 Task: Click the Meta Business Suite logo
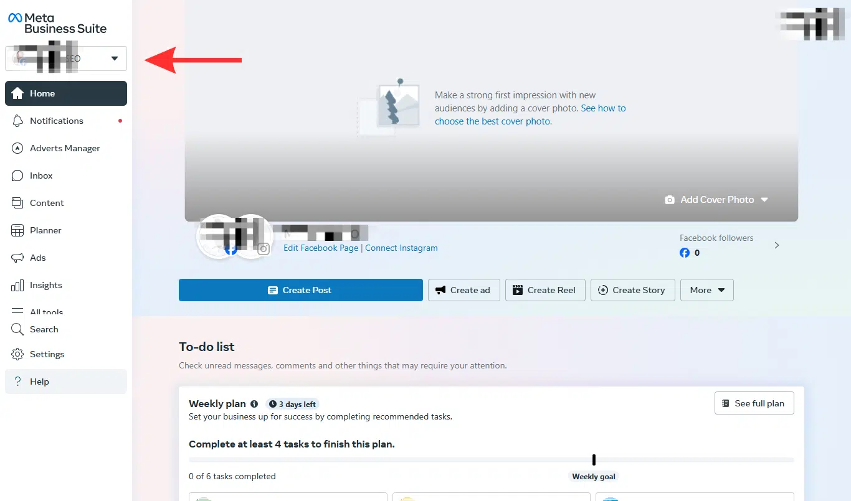click(57, 23)
